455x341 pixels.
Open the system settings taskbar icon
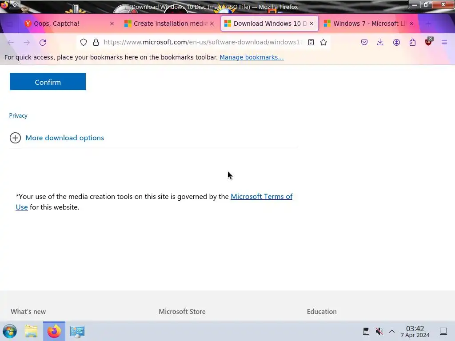(77, 331)
